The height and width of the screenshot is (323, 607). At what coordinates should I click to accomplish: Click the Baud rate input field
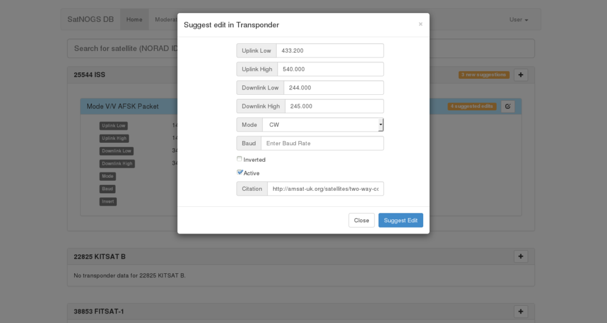pos(322,143)
